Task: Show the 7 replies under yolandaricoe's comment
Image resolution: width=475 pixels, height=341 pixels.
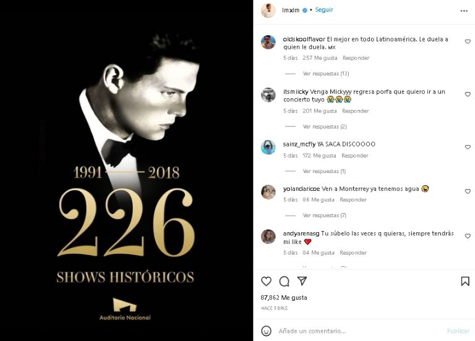Action: pyautogui.click(x=324, y=216)
